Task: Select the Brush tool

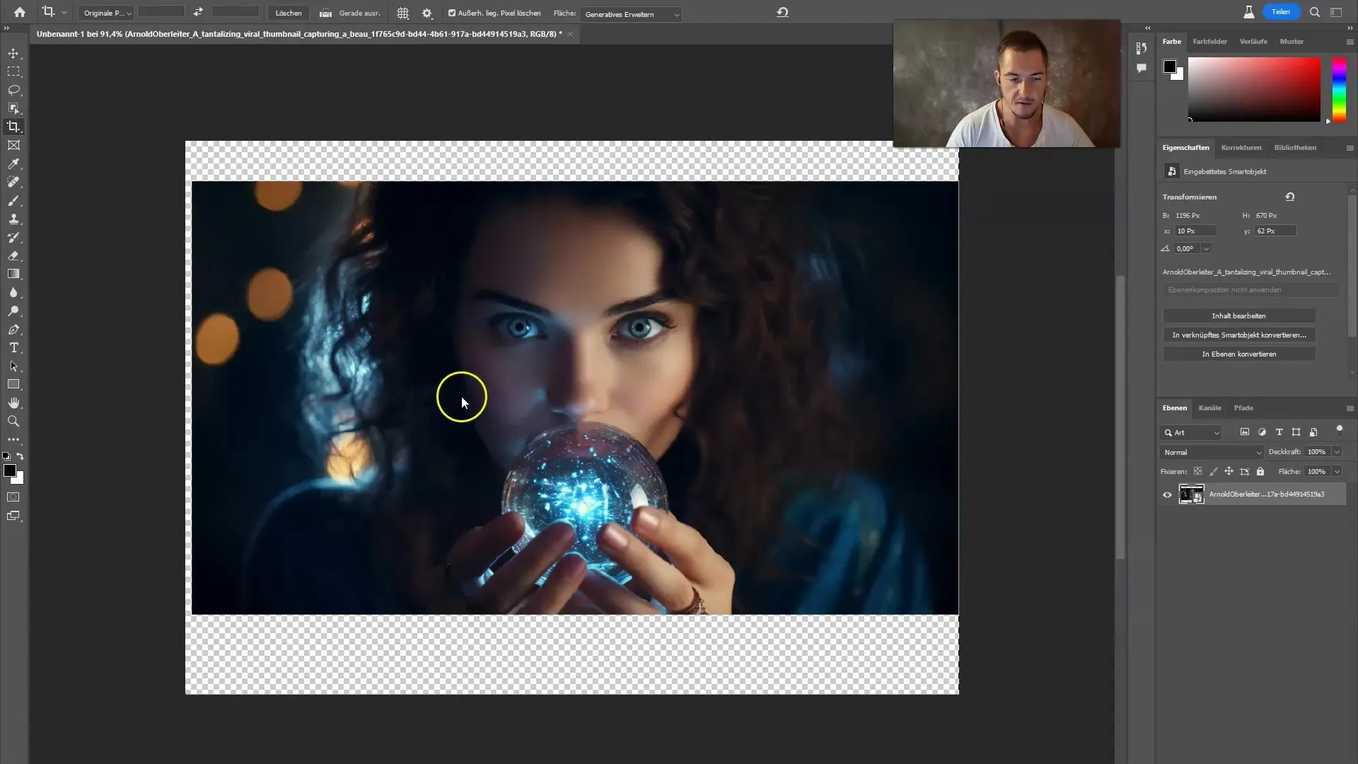Action: click(13, 200)
